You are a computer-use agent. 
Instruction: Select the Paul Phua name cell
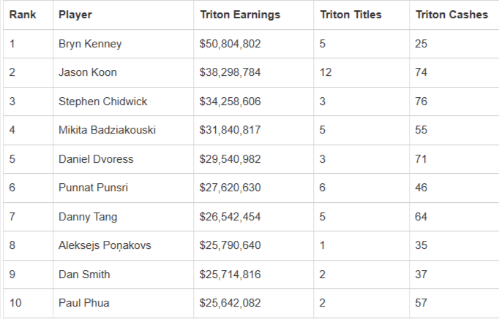point(84,303)
